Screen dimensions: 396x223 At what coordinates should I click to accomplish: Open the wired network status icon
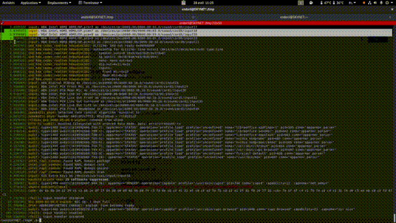[369, 2]
